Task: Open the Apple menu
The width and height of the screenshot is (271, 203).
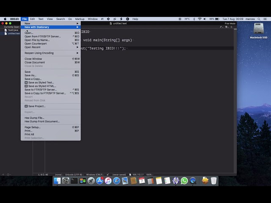Action: click(5, 19)
